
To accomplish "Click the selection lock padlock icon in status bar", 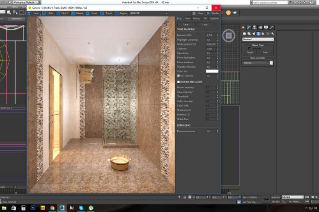I will (x=184, y=197).
